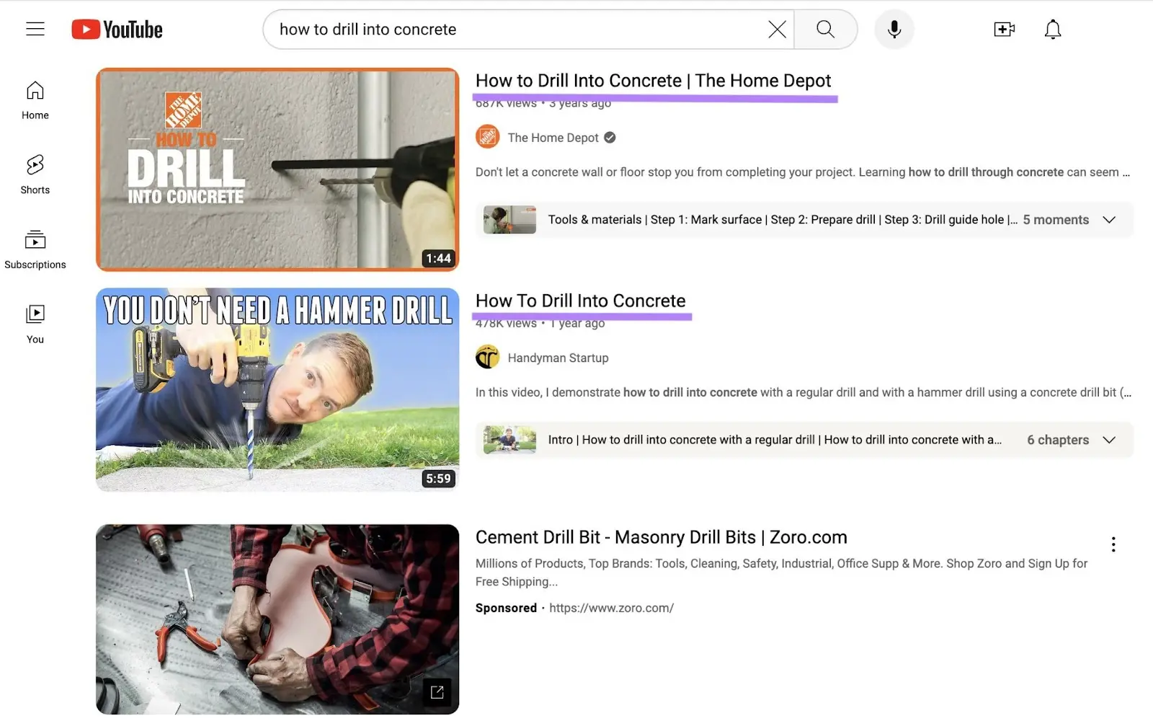Visit Handyman Startup channel name
The image size is (1153, 726).
(558, 358)
